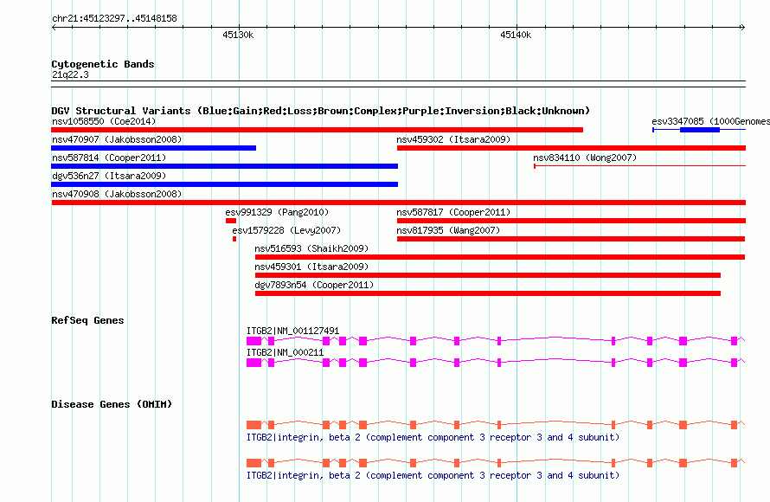The height and width of the screenshot is (502, 770).
Task: Click the RefSeq Genes track title
Action: pyautogui.click(x=87, y=320)
